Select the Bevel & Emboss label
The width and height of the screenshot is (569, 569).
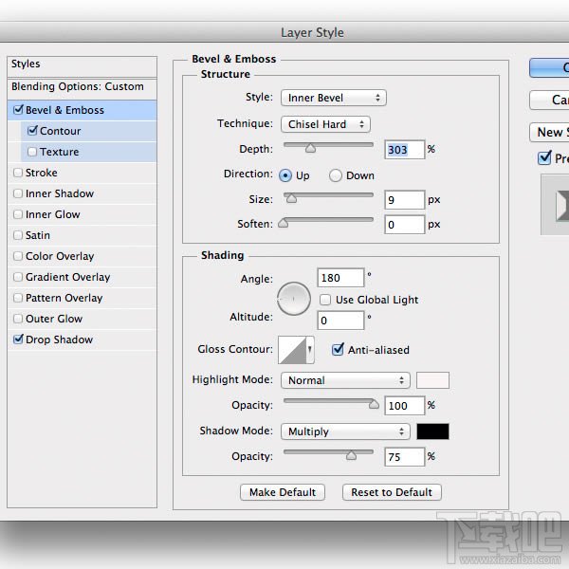64,110
